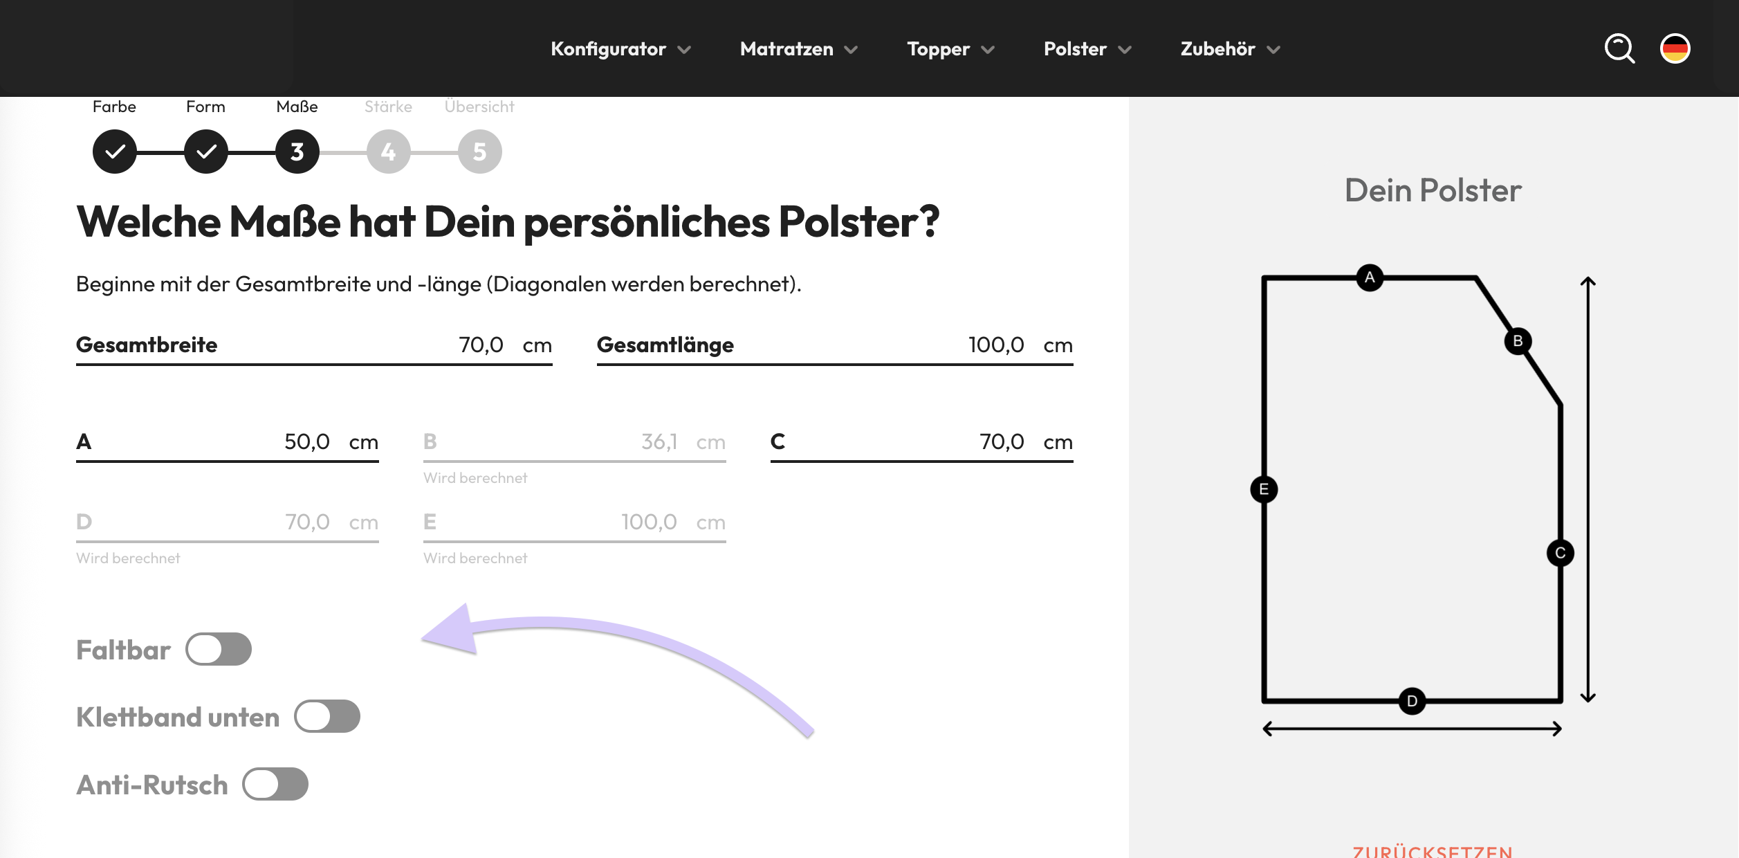Click step 5 Übersicht circle
The width and height of the screenshot is (1739, 858).
point(479,152)
